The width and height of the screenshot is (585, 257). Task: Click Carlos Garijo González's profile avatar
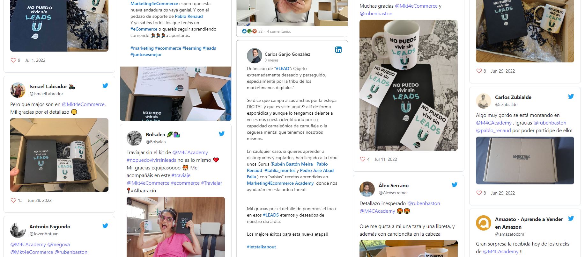click(x=255, y=56)
